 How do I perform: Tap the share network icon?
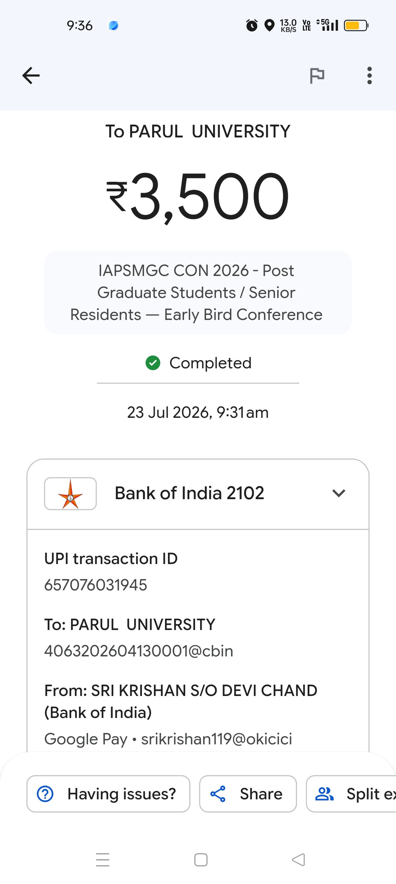coord(218,794)
